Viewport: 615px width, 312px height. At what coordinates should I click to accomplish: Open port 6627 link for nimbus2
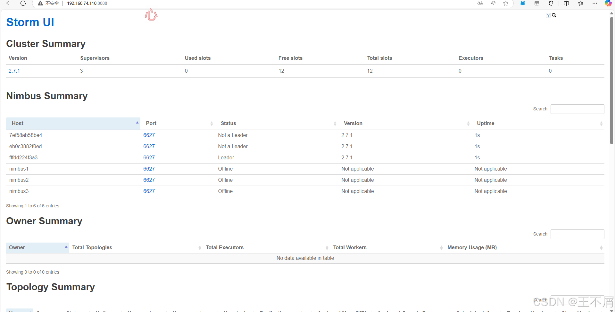[149, 180]
